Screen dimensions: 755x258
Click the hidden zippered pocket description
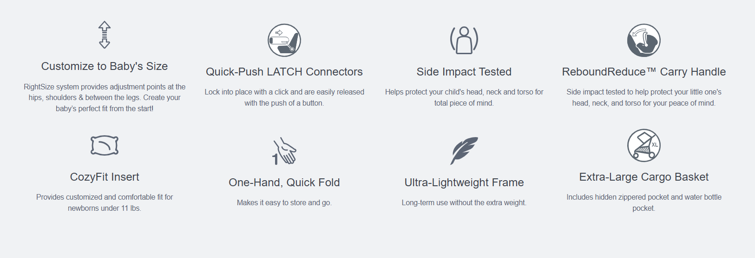point(644,202)
